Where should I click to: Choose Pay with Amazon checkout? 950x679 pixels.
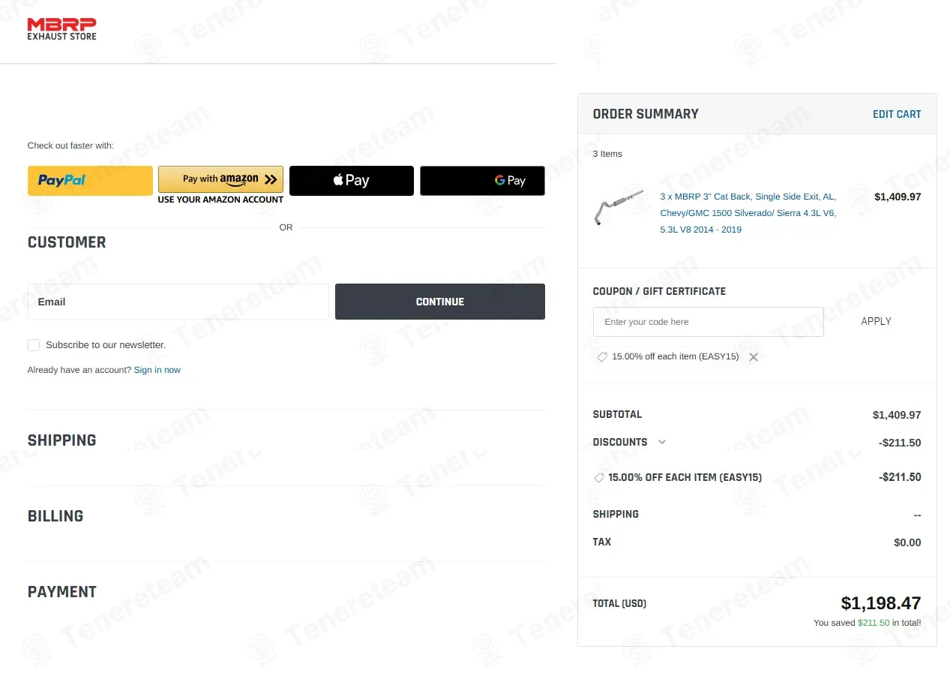click(x=220, y=179)
